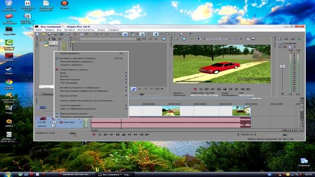
Task: Expand Цвет отображения дорожки submenu
Action: (91, 109)
